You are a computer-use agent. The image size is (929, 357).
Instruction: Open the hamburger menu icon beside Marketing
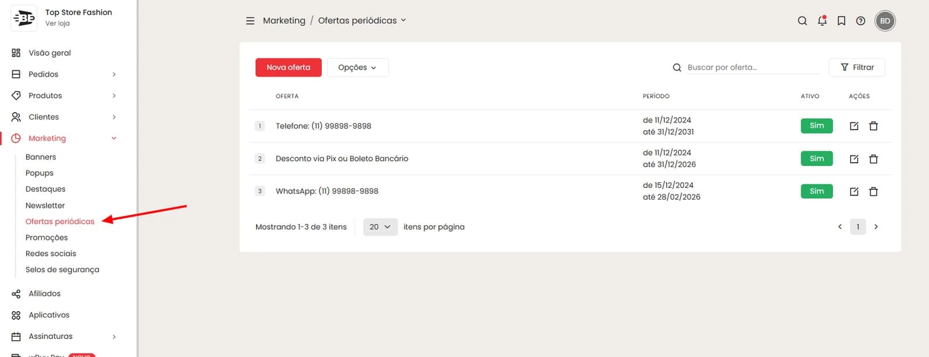[x=250, y=21]
